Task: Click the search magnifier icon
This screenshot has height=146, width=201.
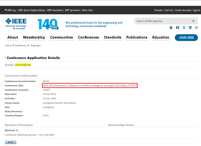Action: click(x=193, y=21)
